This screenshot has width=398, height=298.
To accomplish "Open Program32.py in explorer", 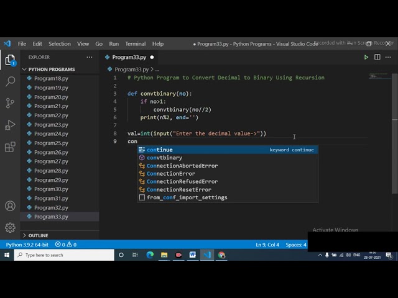I will point(51,208).
